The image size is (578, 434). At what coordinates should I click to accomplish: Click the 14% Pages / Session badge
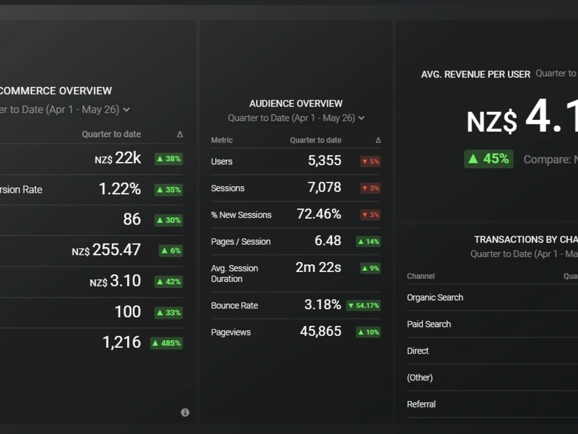pos(368,242)
